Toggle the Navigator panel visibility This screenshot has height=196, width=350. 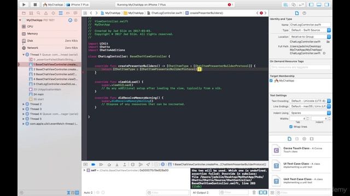click(311, 5)
